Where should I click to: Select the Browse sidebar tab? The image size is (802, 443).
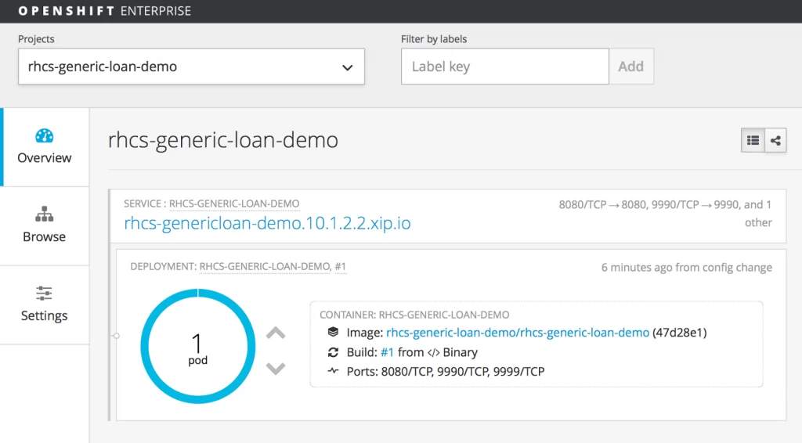click(45, 226)
